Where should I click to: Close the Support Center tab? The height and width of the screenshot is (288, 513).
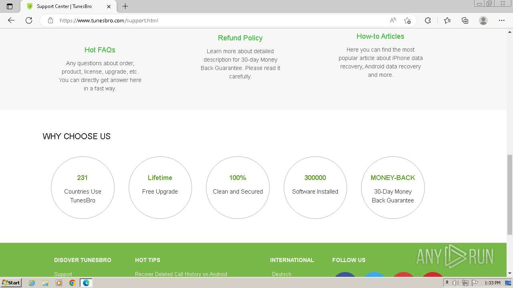(x=109, y=6)
